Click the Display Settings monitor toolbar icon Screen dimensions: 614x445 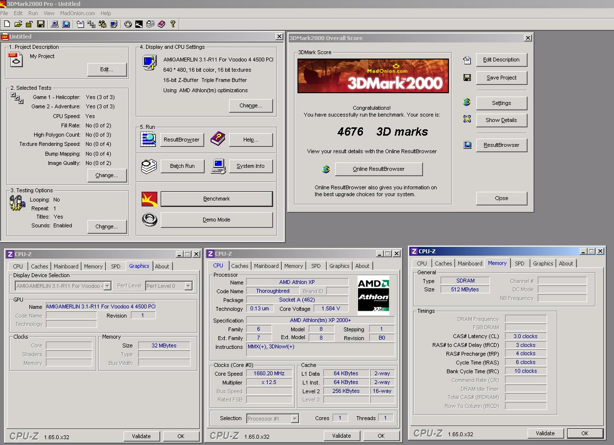[114, 24]
